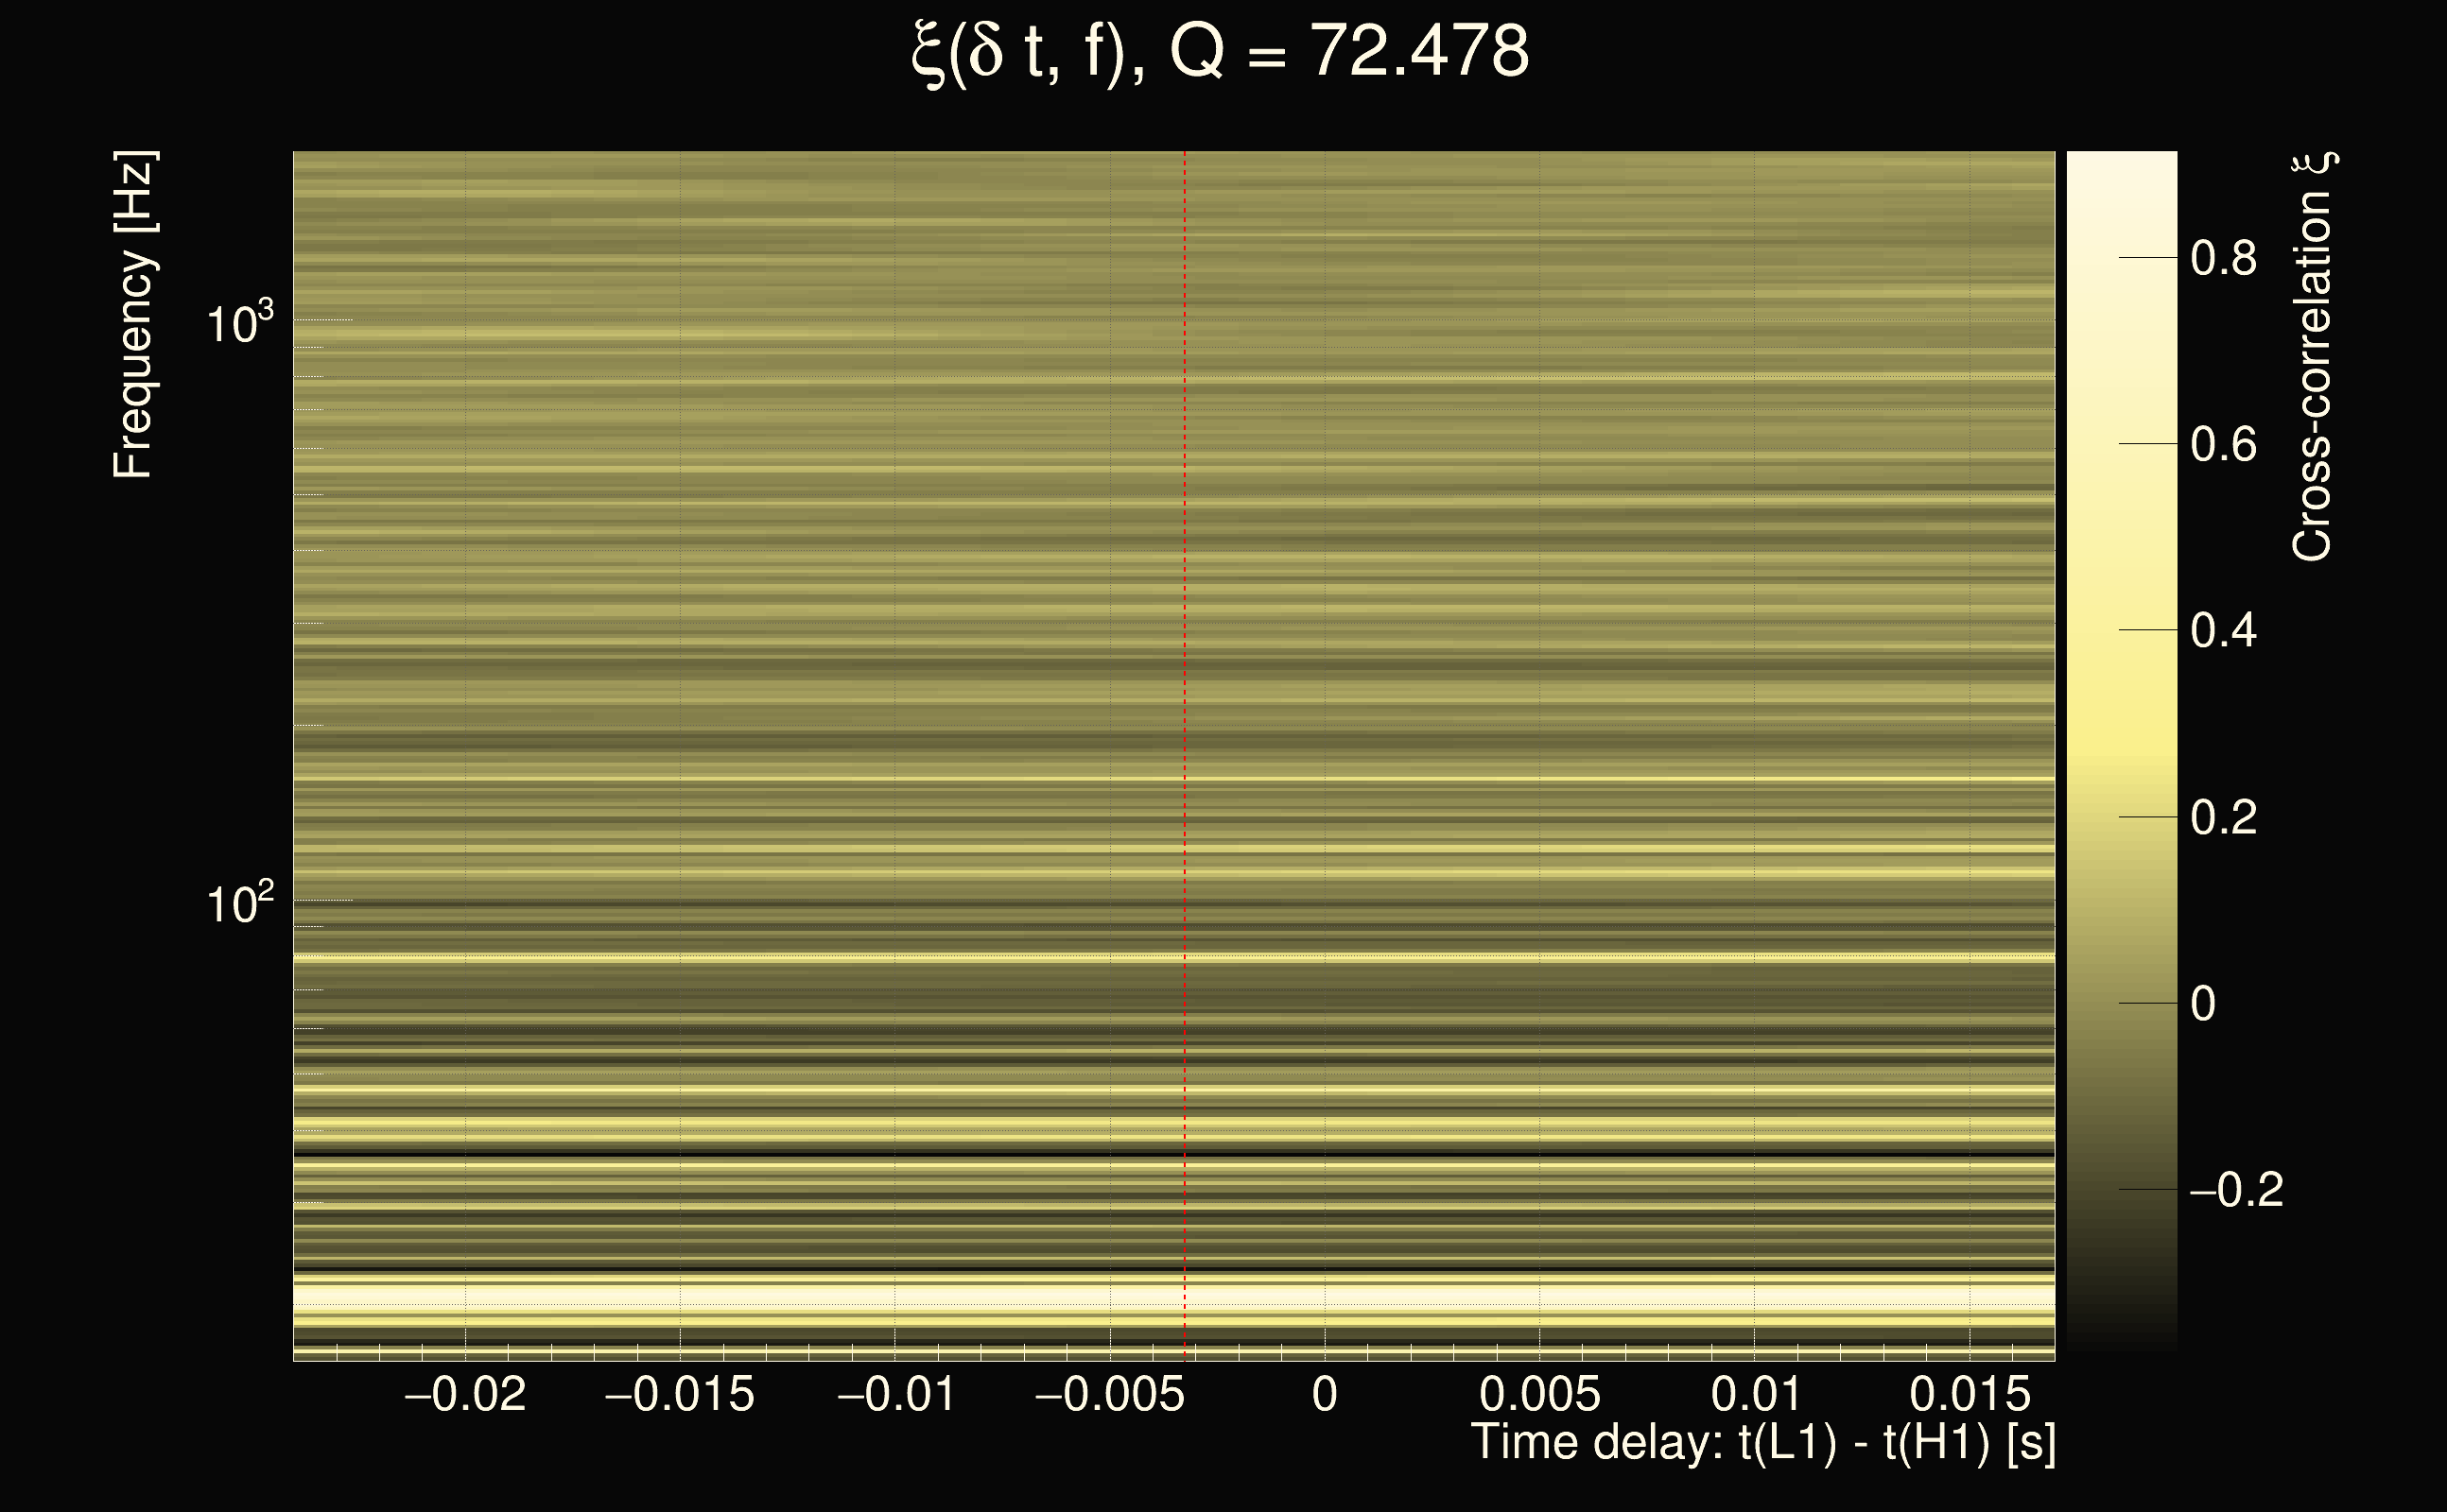Viewport: 2447px width, 1512px height.
Task: Click the red dashed vertical delay line
Action: 1185,700
